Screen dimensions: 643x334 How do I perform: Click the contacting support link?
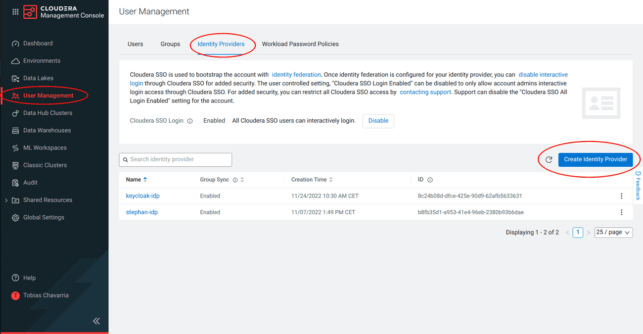(425, 92)
